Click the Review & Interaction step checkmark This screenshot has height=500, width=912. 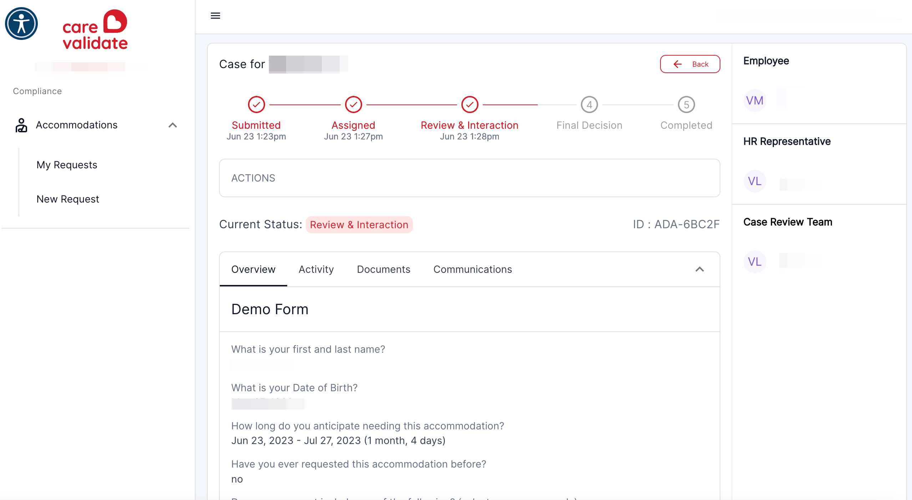click(470, 105)
